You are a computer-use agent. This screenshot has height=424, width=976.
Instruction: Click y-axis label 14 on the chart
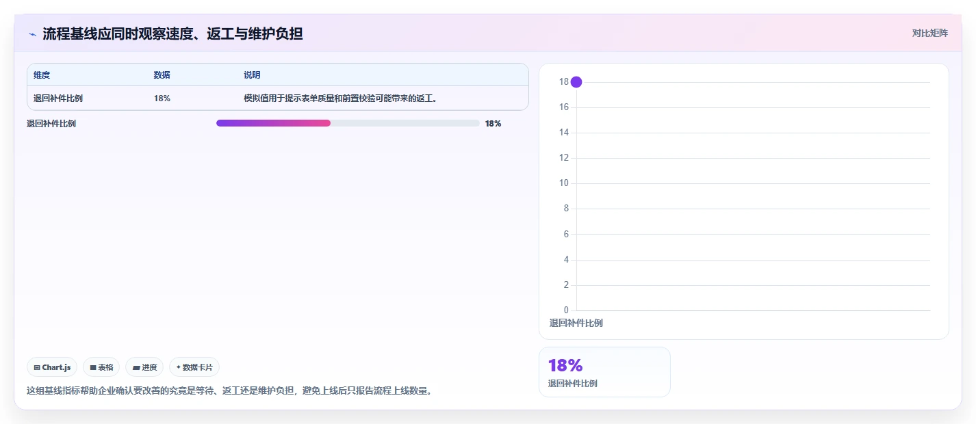564,133
